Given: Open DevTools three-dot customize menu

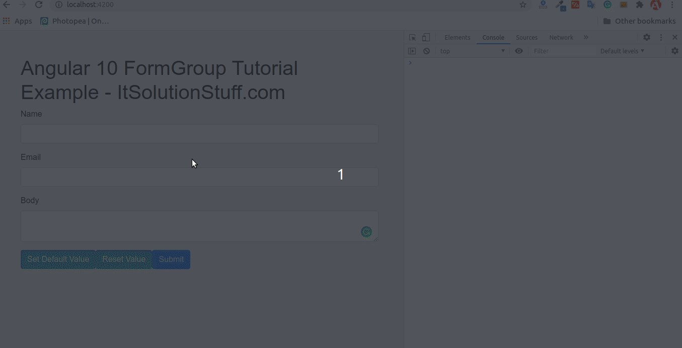Looking at the screenshot, I should (x=661, y=38).
